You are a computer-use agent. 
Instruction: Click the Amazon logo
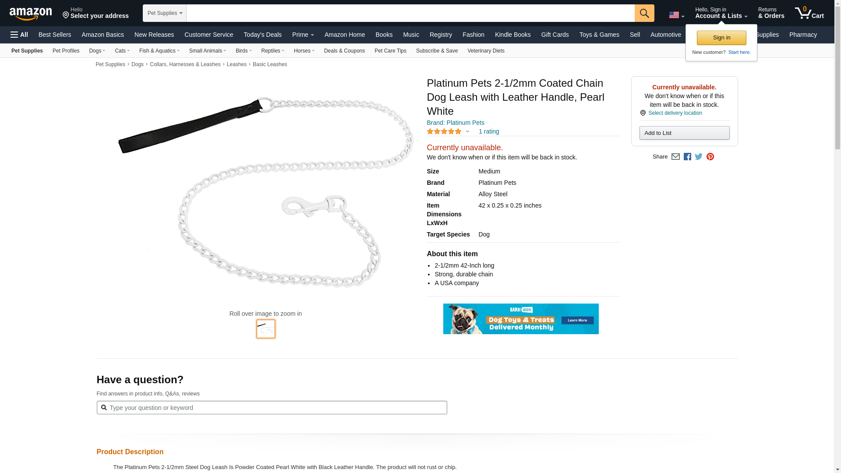(31, 14)
